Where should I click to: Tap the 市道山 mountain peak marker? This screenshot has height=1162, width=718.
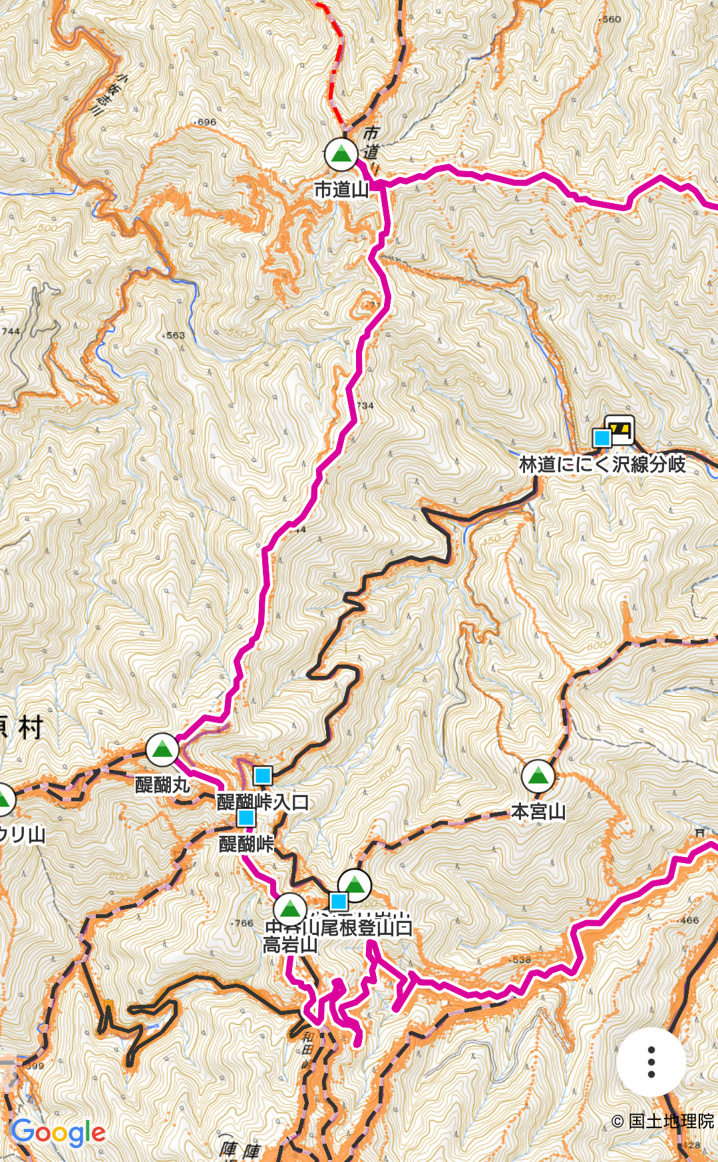(x=341, y=154)
